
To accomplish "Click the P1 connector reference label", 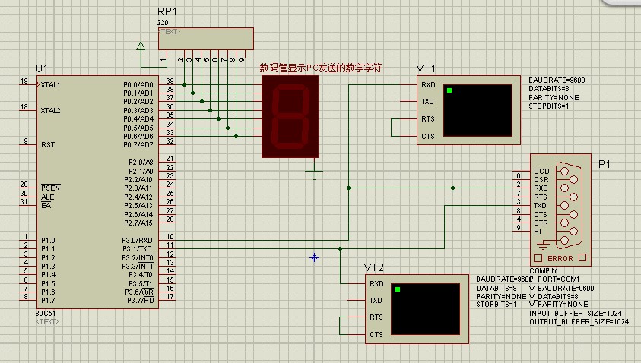I will pyautogui.click(x=605, y=164).
